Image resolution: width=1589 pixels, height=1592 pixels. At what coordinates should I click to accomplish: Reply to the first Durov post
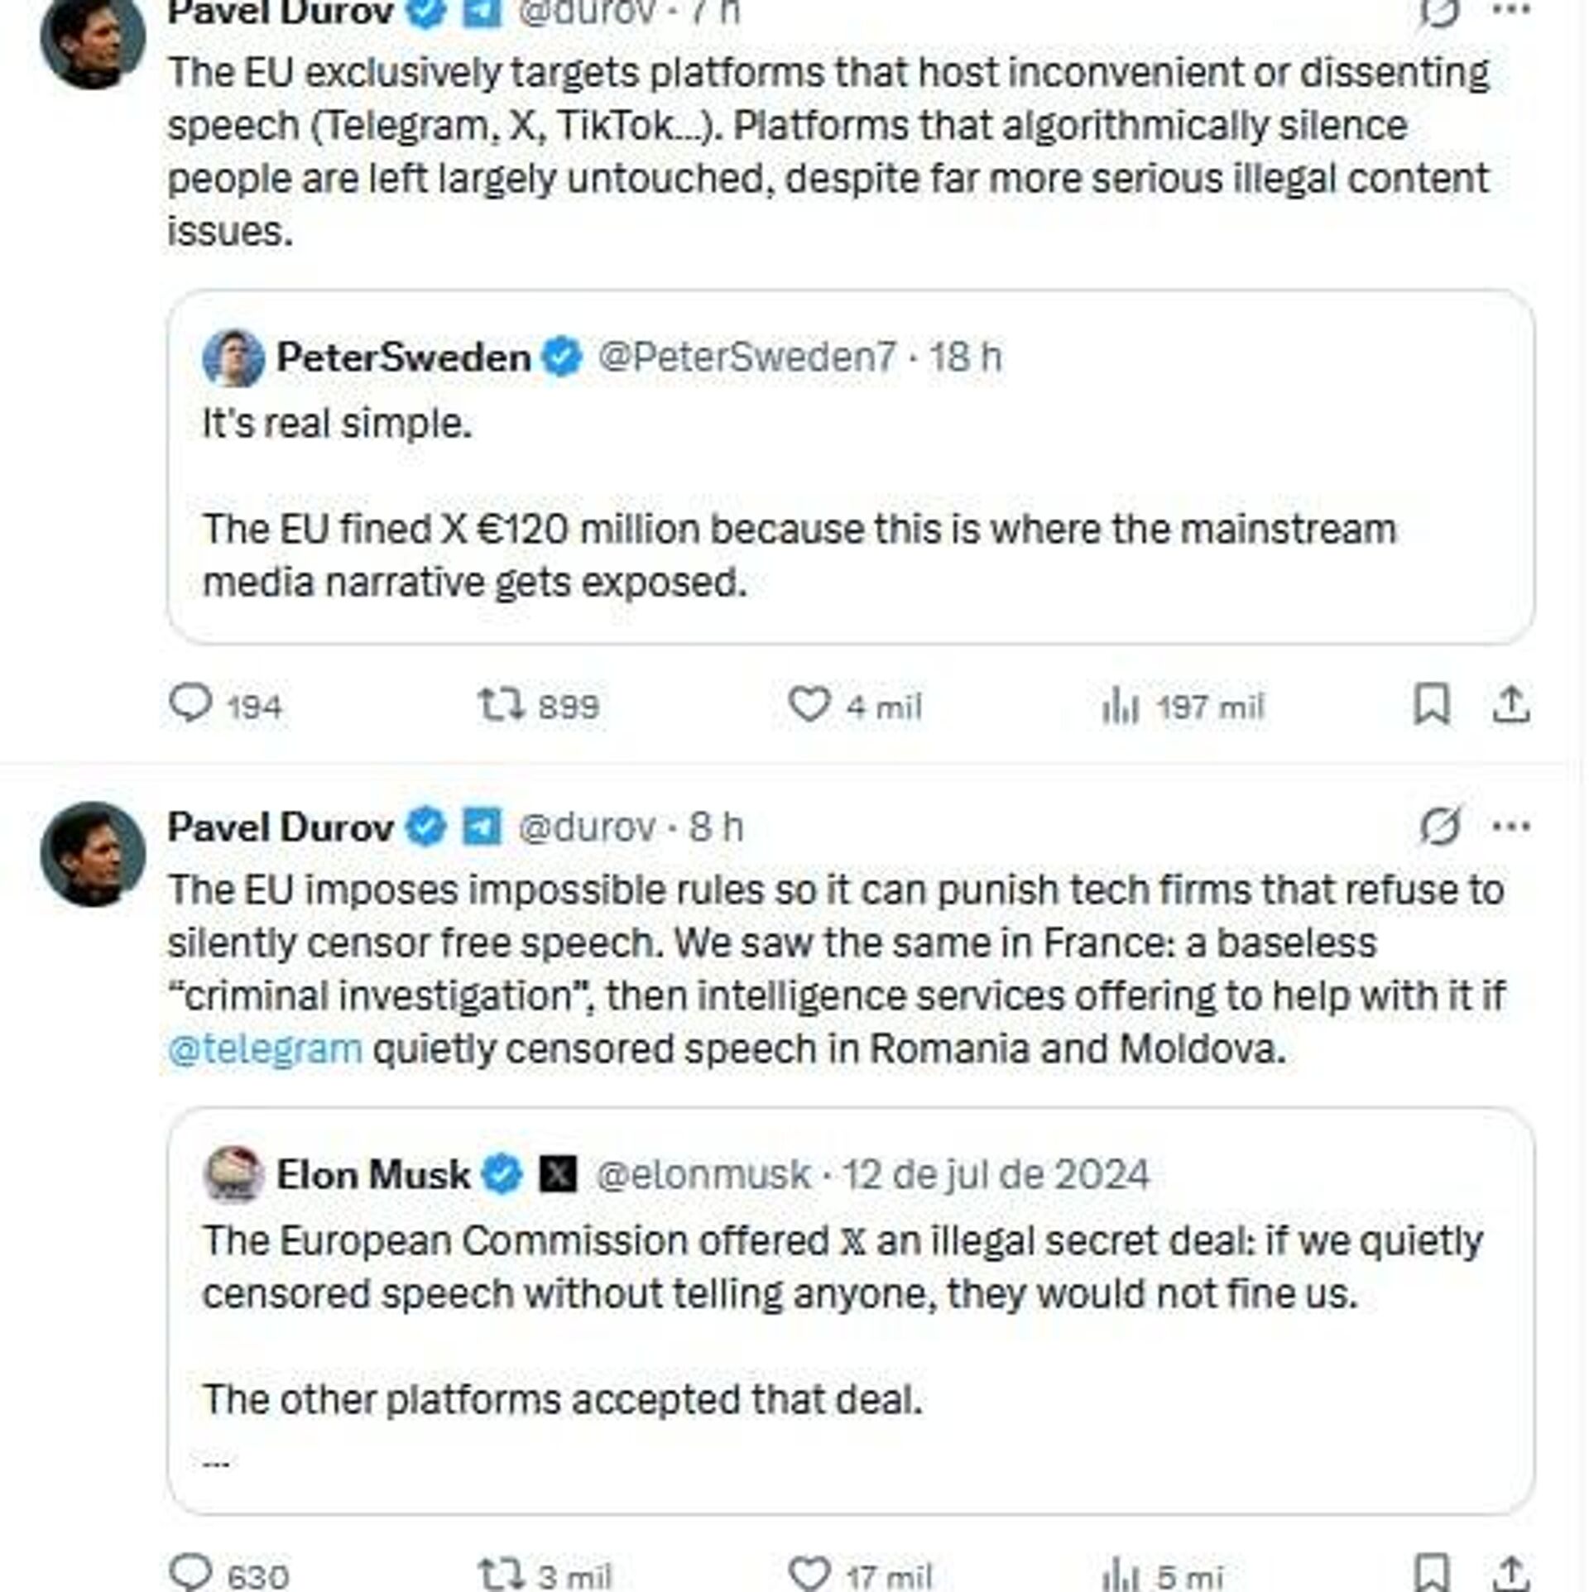tap(191, 704)
